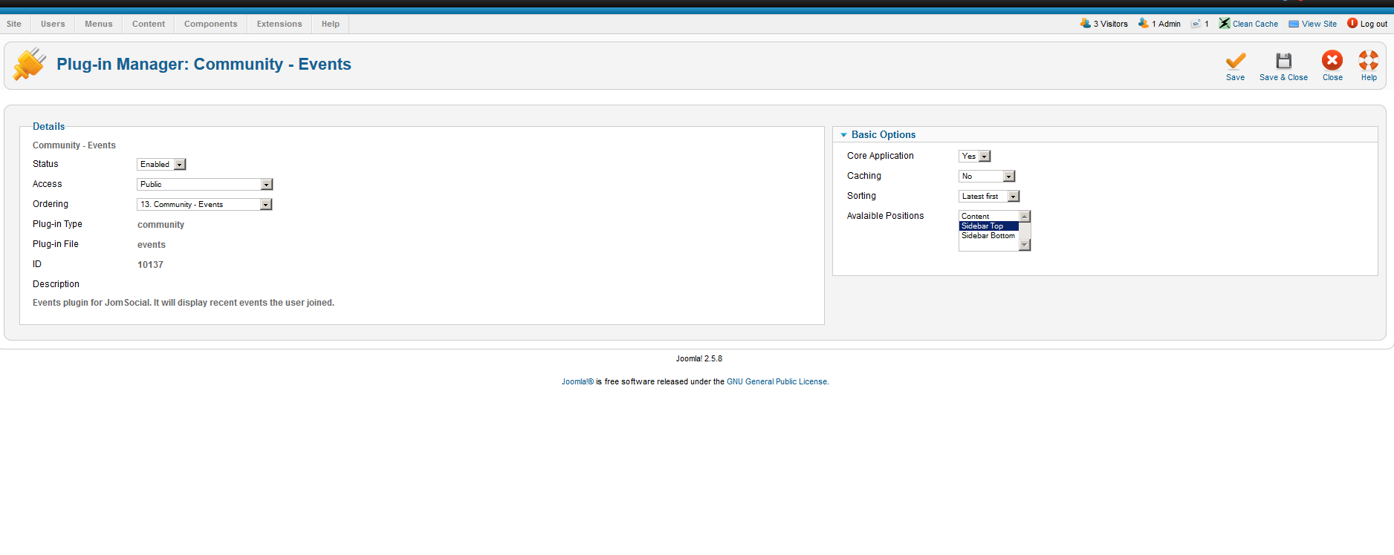Click the 'Events plugin for JomSocial' description
Viewport: 1394px width, 555px height.
184,303
